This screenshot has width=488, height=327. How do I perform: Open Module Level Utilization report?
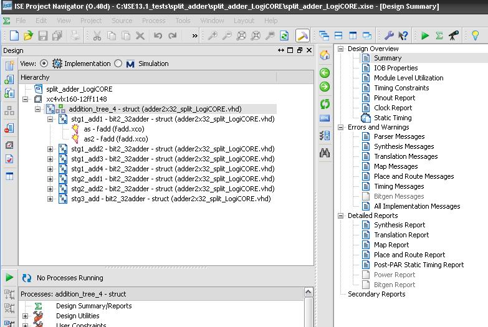click(408, 78)
